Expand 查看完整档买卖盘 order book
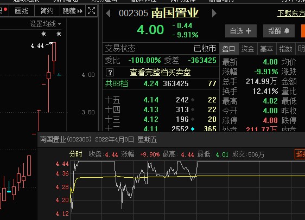The width and height of the screenshot is (305, 220). coord(160,73)
